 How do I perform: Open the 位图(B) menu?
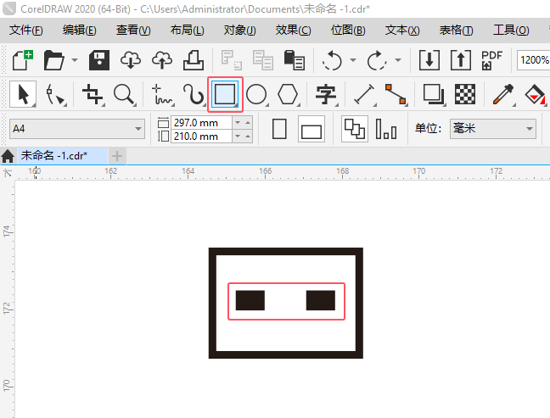pos(348,31)
